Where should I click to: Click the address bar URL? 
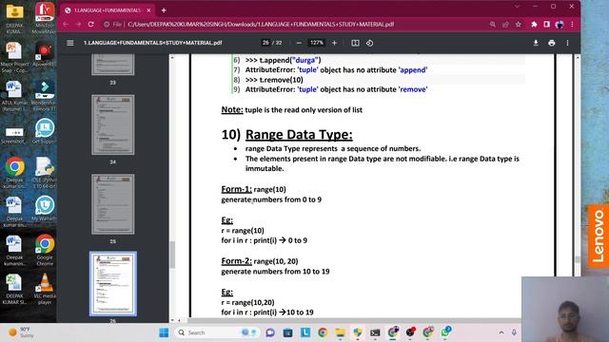click(x=261, y=25)
